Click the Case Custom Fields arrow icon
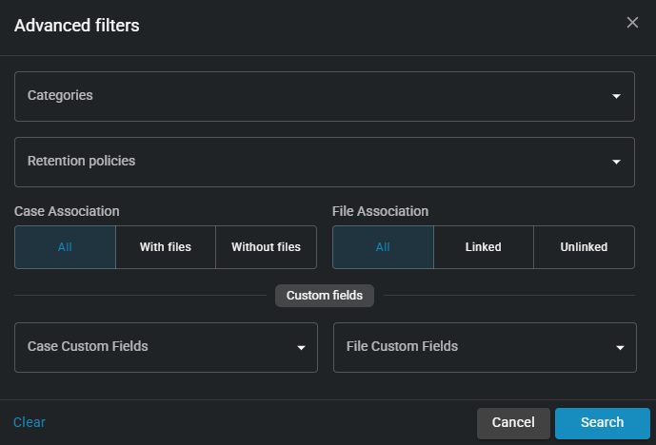 coord(300,348)
